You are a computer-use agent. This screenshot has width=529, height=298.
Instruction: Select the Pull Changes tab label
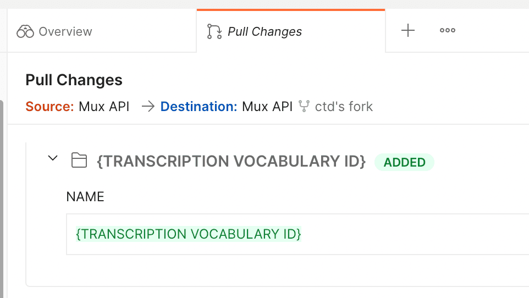point(264,31)
